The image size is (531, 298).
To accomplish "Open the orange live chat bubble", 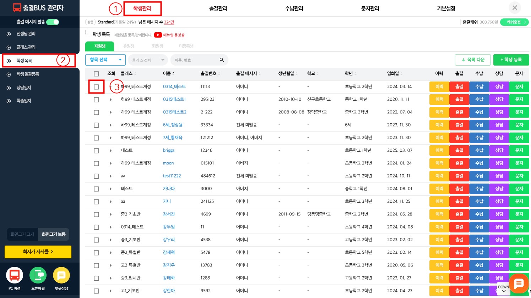I will (x=519, y=283).
